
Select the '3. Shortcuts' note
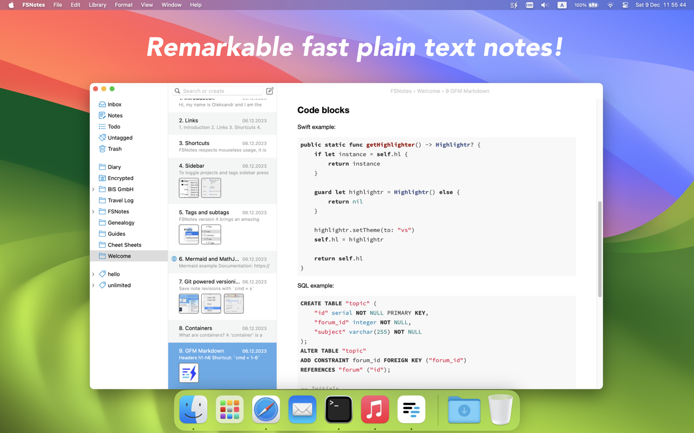pos(222,146)
